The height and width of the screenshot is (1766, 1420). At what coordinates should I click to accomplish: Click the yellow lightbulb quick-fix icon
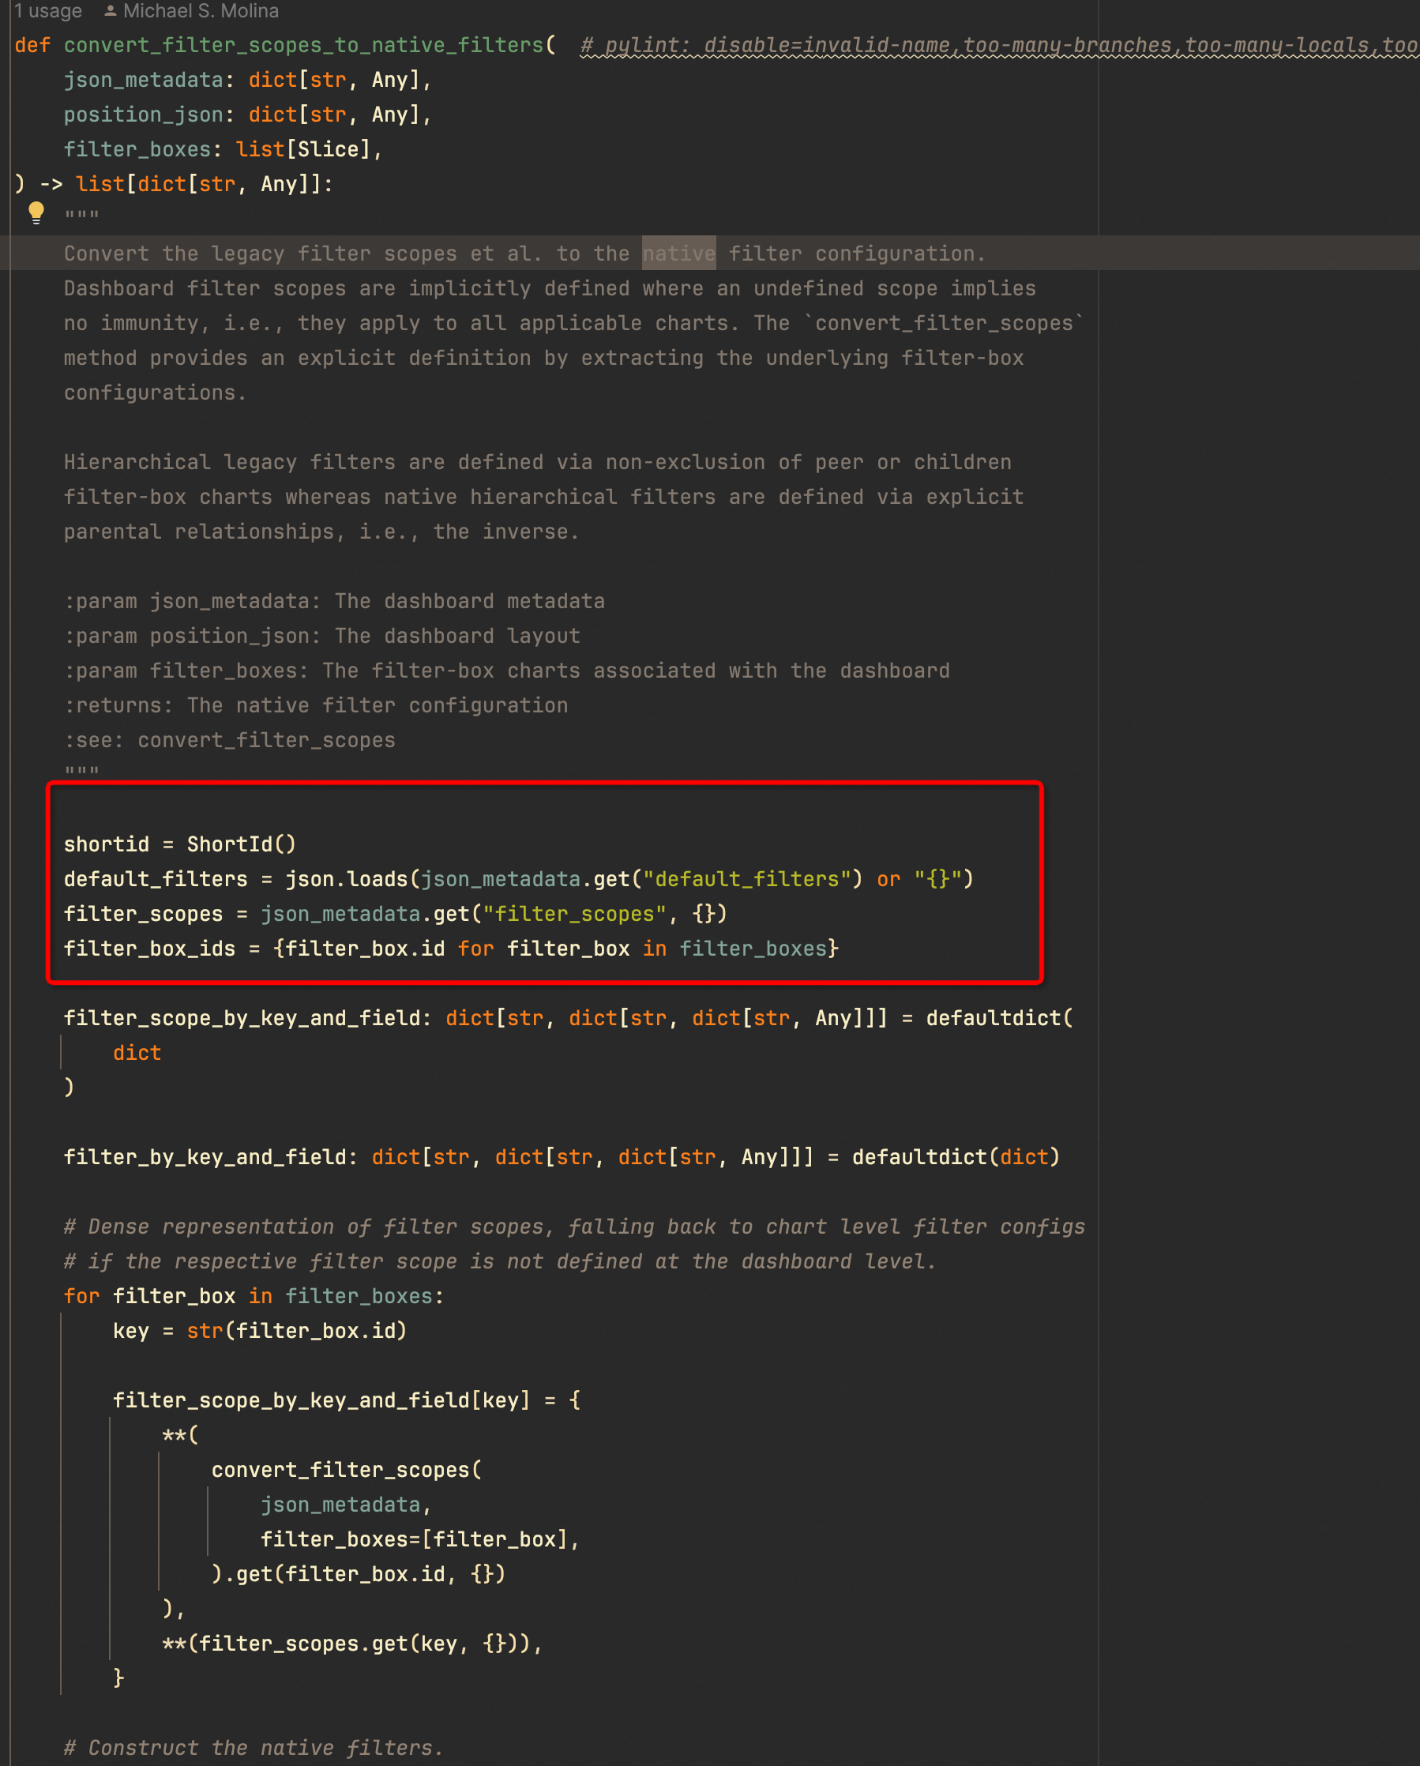(36, 213)
